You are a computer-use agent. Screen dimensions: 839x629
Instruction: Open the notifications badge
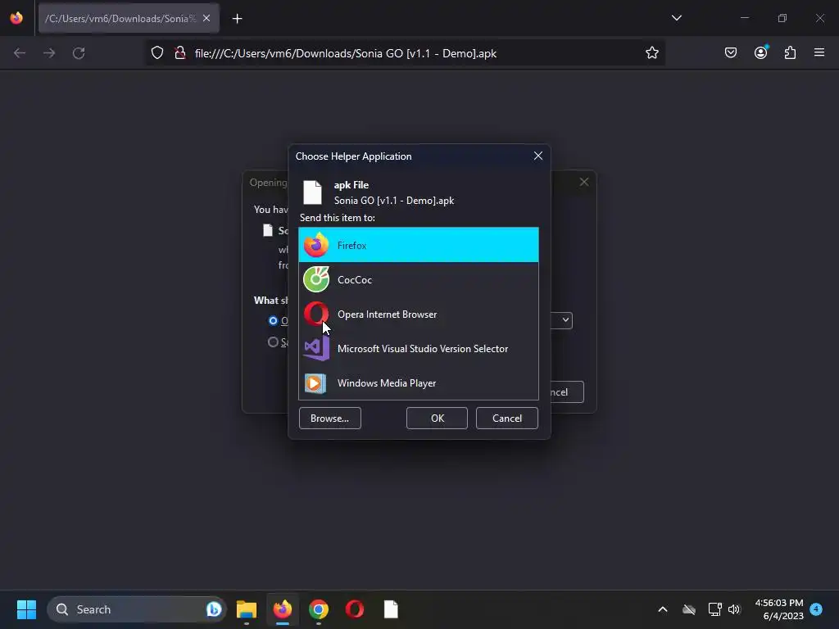click(816, 609)
